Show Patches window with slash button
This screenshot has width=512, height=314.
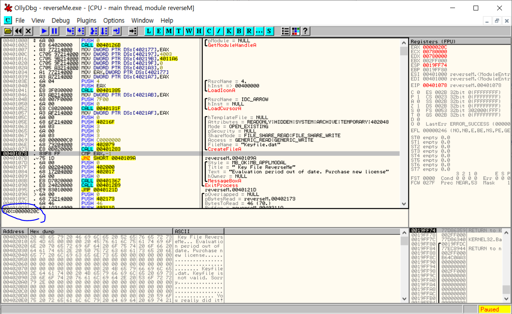point(219,31)
